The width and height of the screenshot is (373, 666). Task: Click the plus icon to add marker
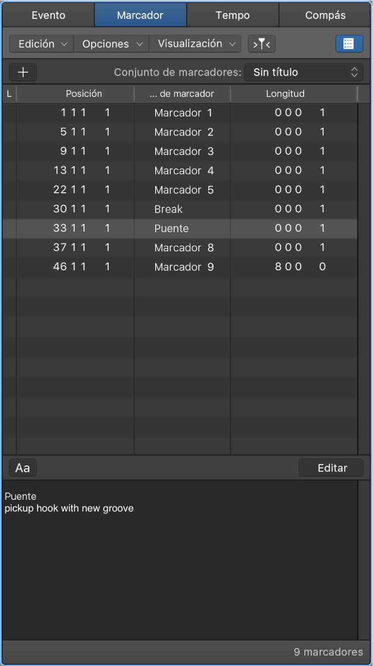click(23, 73)
